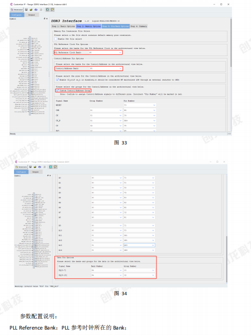This screenshot has width=251, height=335.
Task: Click the blue refresh icon in figure 33 toolbar
Action: [x=36, y=10]
